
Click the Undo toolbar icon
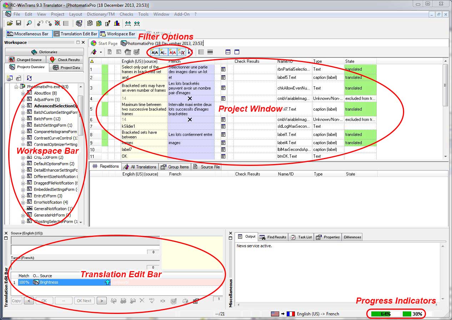click(x=40, y=23)
